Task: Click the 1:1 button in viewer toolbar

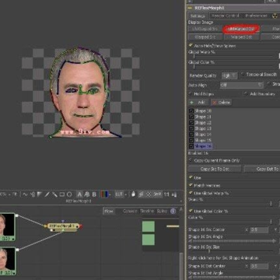Action: 166,194
